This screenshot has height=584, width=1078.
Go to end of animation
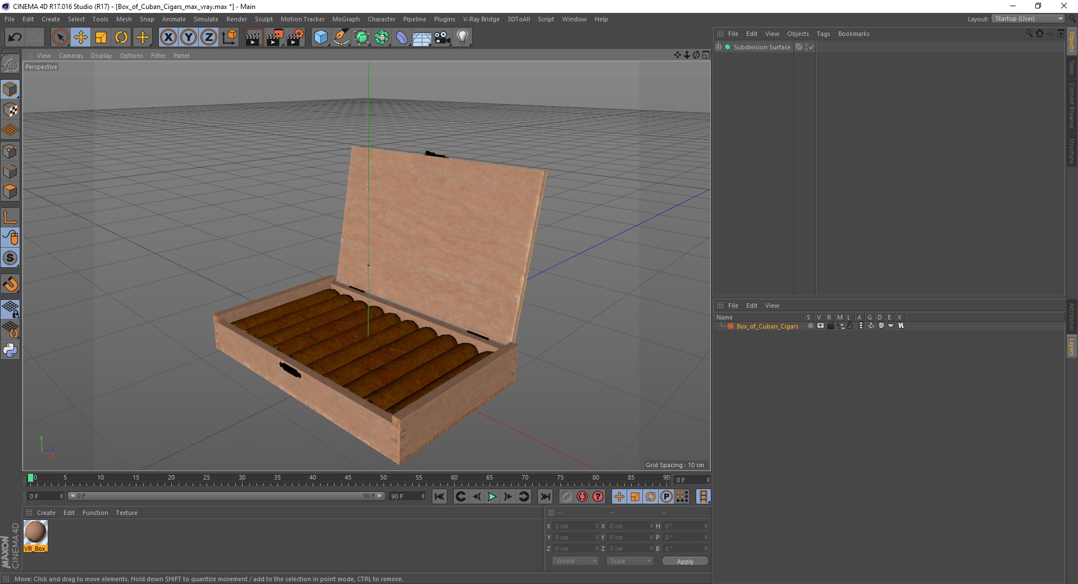[545, 496]
